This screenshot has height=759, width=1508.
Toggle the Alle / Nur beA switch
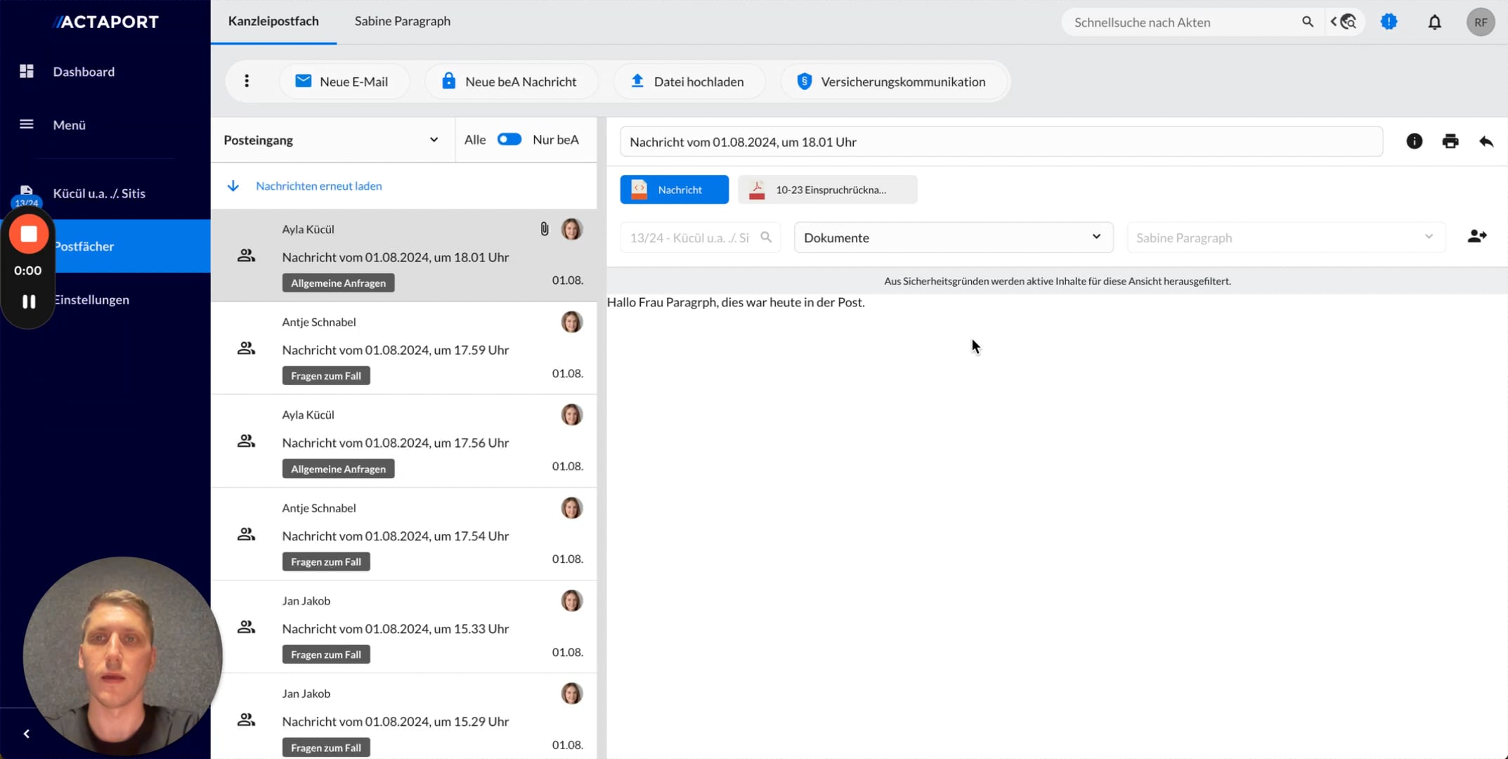point(509,140)
